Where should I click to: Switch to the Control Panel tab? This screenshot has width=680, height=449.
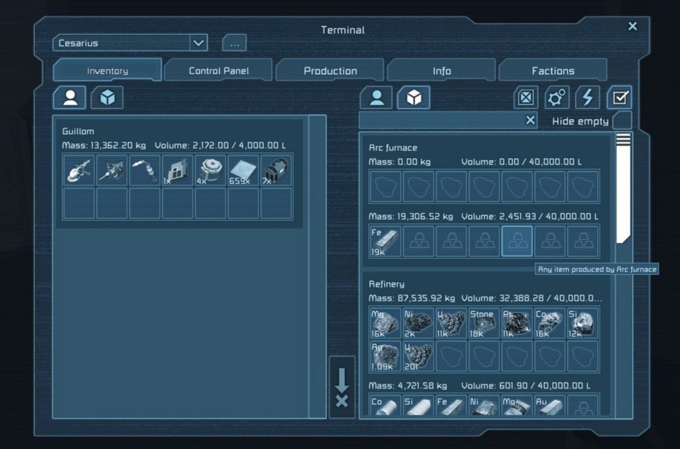[218, 71]
